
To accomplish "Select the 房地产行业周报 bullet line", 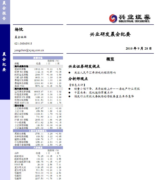I will point(107,89).
